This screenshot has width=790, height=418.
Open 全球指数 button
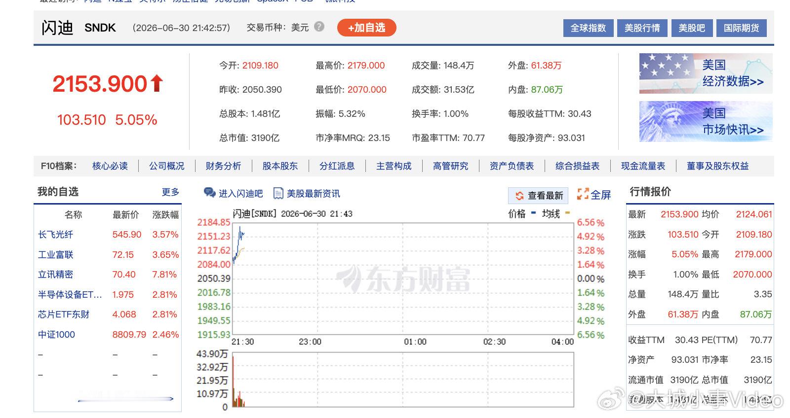point(588,28)
